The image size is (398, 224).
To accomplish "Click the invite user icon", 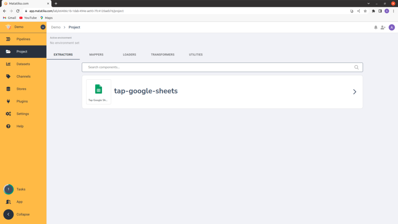I will click(383, 27).
